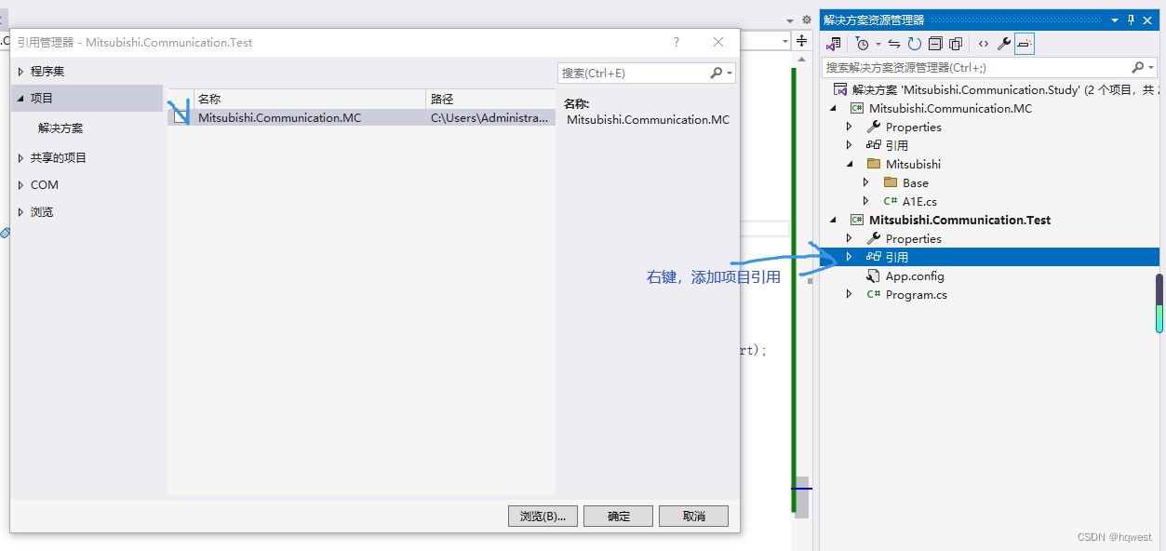
Task: Sort by the 名称 column header
Action: [310, 99]
